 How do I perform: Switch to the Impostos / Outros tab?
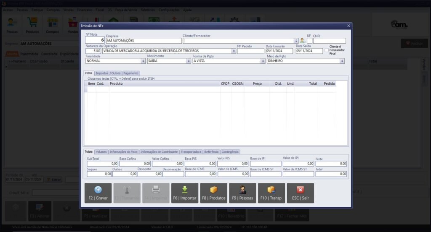click(108, 73)
